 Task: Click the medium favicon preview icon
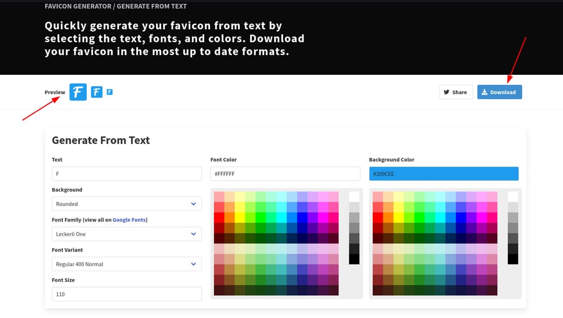pyautogui.click(x=97, y=92)
